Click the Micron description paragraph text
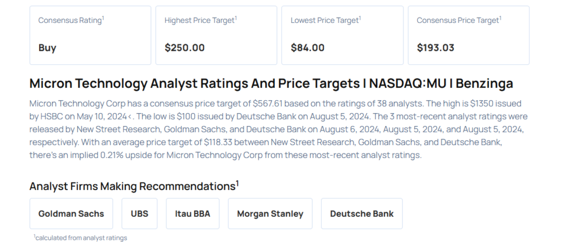 tap(269, 129)
